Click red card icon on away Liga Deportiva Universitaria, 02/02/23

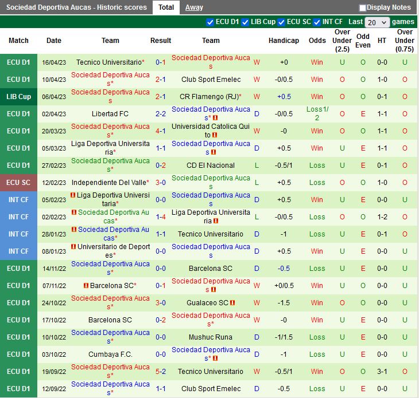(216, 221)
